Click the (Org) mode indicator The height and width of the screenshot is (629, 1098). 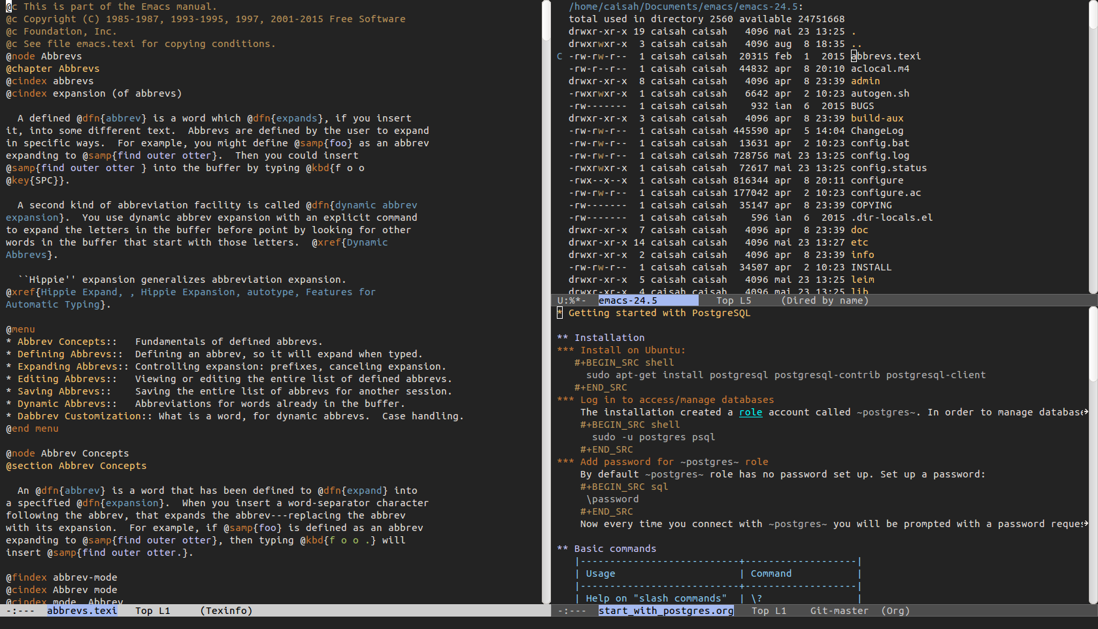click(895, 611)
